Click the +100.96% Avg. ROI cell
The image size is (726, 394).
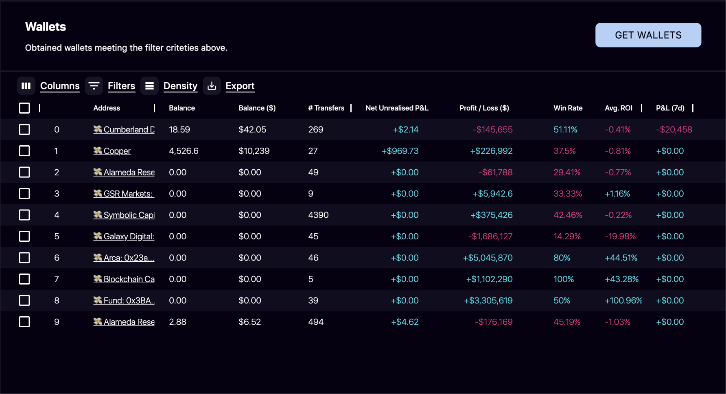point(623,300)
